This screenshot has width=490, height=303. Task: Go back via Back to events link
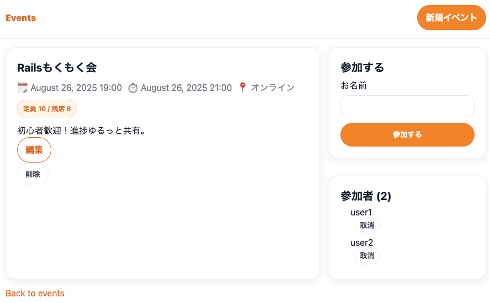tap(35, 293)
